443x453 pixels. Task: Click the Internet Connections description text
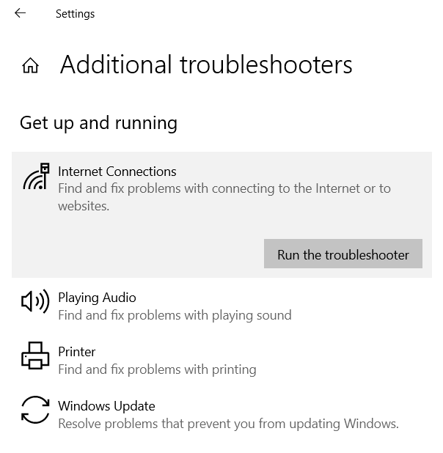point(224,189)
